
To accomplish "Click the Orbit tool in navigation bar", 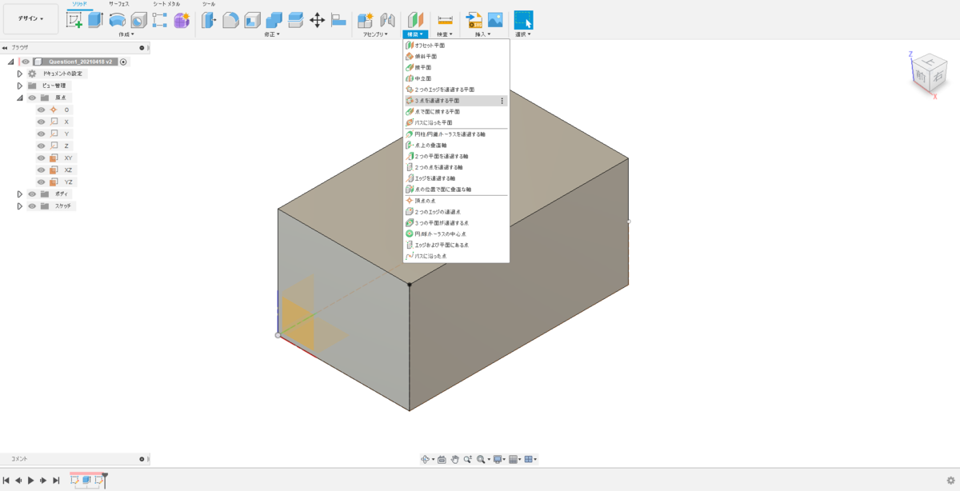I will click(x=426, y=459).
